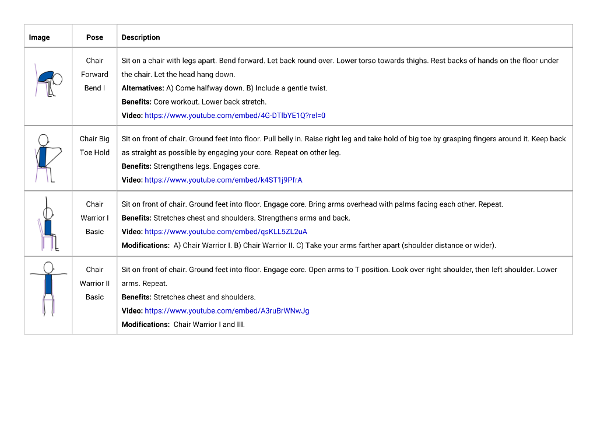Screen dimensions: 597x422
Task: Click Modifications text Chair Warrior I and III
Action: tap(209, 325)
